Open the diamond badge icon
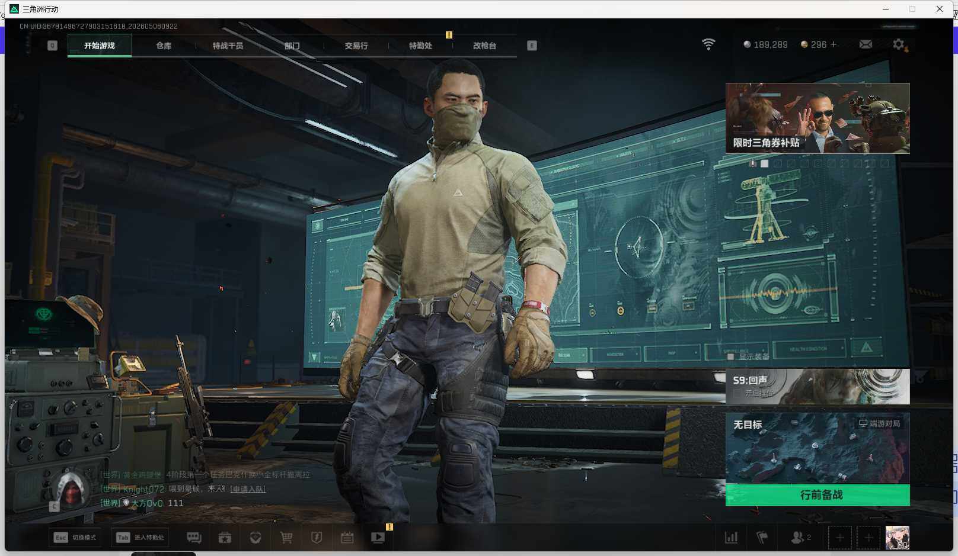Image resolution: width=958 pixels, height=556 pixels. [x=256, y=538]
